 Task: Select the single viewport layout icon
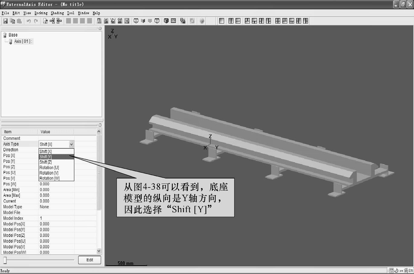coord(222,21)
